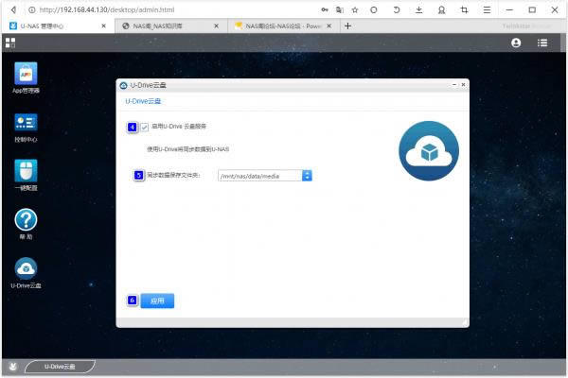This screenshot has height=378, width=568.
Task: Click the taskbar start icon at bottom left
Action: tap(12, 367)
